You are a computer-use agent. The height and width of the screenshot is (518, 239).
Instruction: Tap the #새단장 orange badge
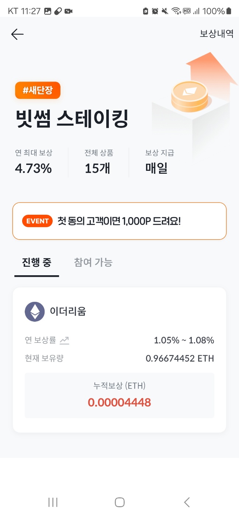38,90
